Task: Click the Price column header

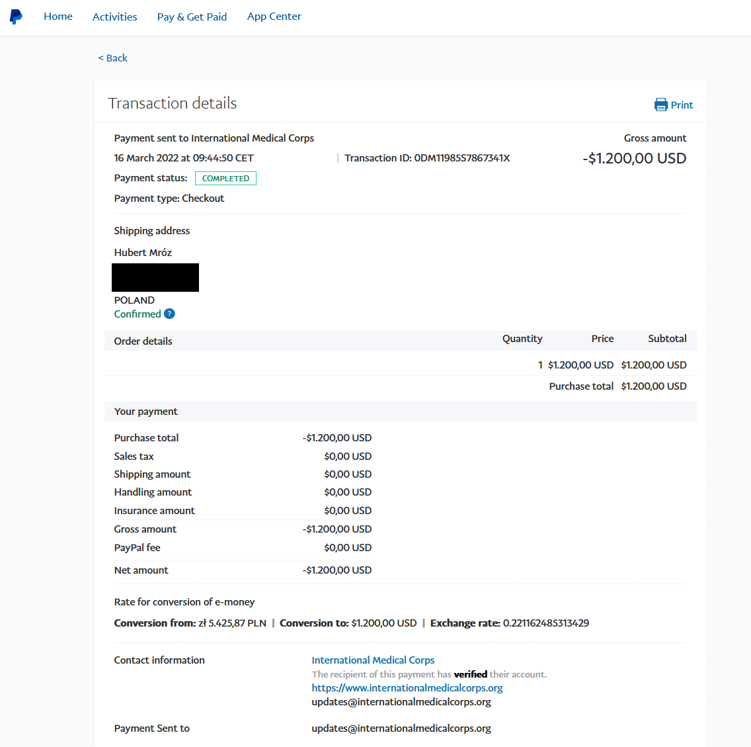Action: click(602, 339)
